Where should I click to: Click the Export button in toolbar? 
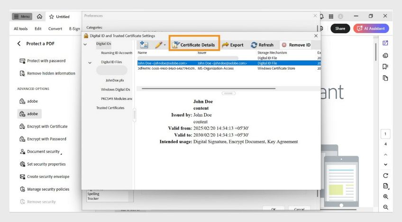point(233,45)
